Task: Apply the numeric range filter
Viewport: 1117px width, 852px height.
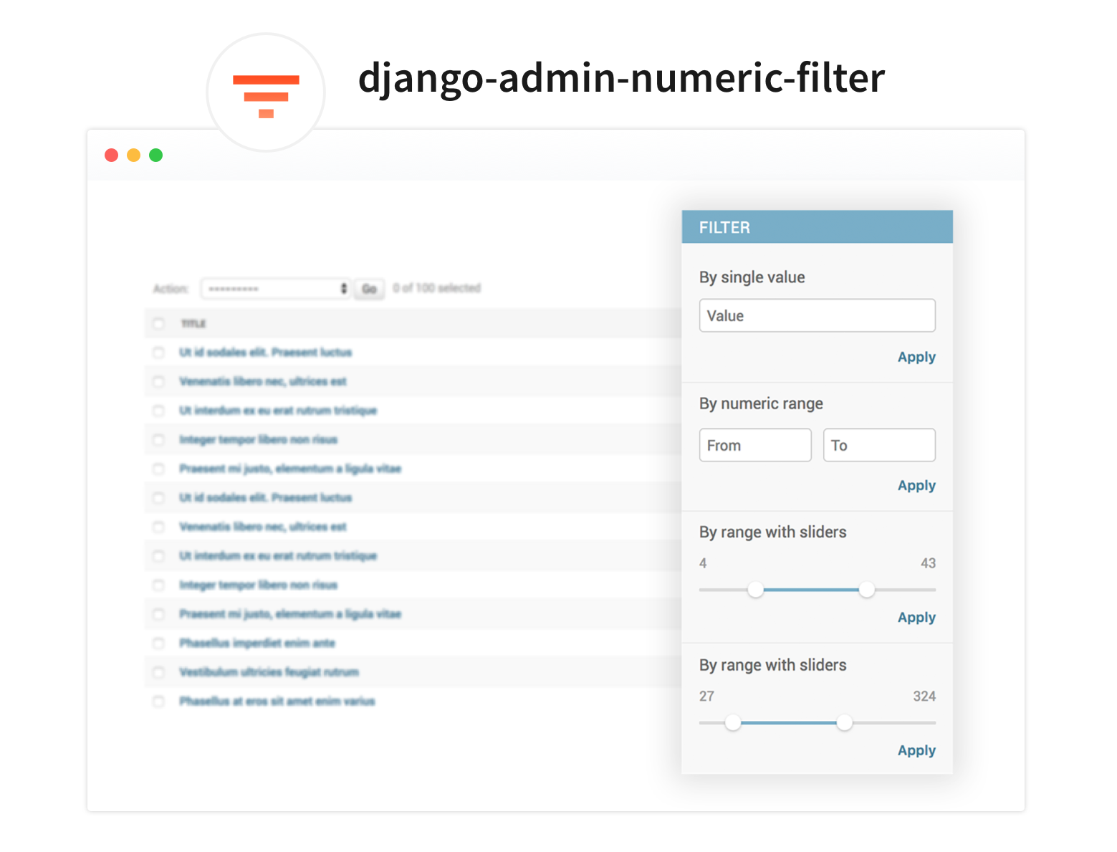Action: (x=916, y=485)
